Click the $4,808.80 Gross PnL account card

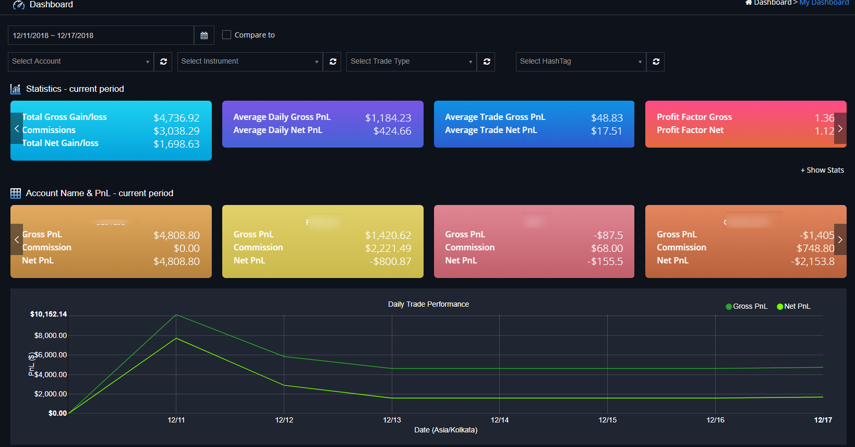111,241
